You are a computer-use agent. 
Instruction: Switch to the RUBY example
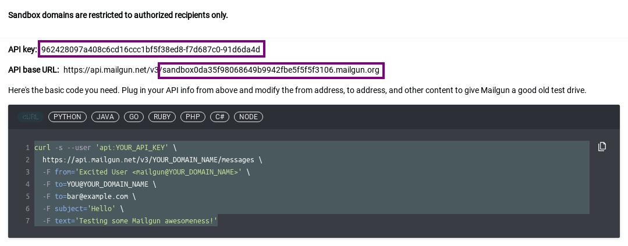pos(162,117)
